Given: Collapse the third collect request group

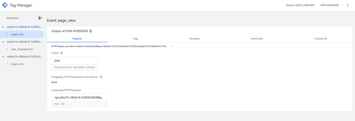Looking at the screenshot, I should pyautogui.click(x=3, y=57).
